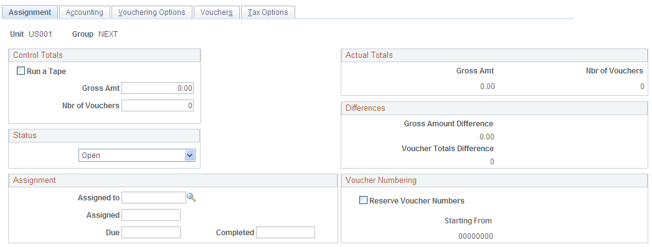Click the Unit value US001
652x247 pixels.
tap(40, 34)
